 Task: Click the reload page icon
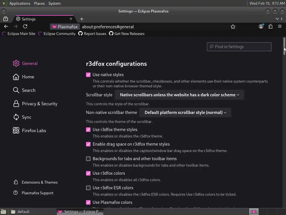click(25, 26)
